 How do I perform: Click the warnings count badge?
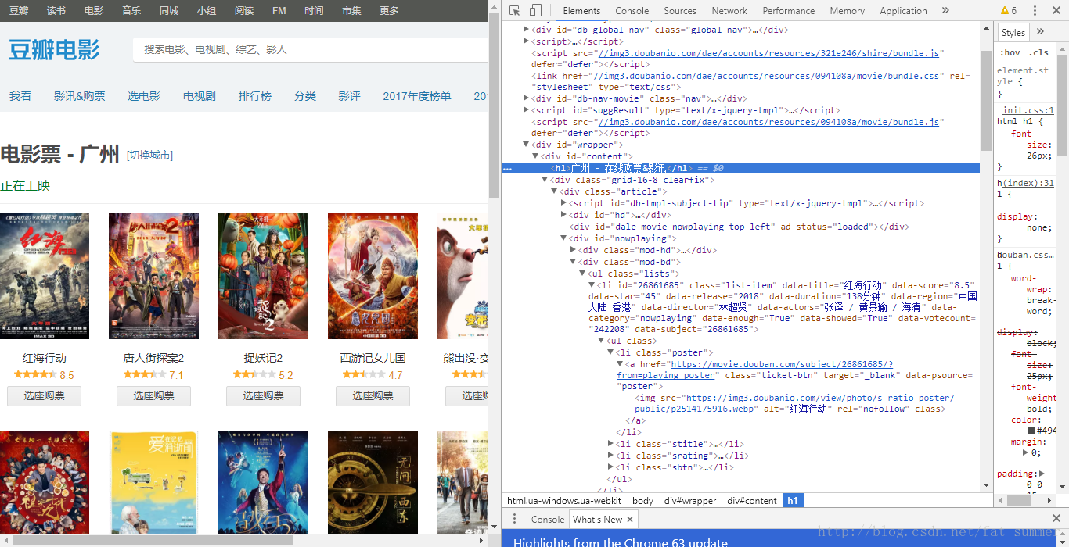click(1009, 11)
